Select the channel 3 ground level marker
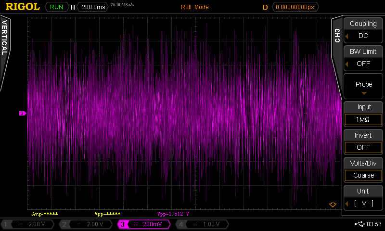The width and height of the screenshot is (385, 231). point(22,114)
